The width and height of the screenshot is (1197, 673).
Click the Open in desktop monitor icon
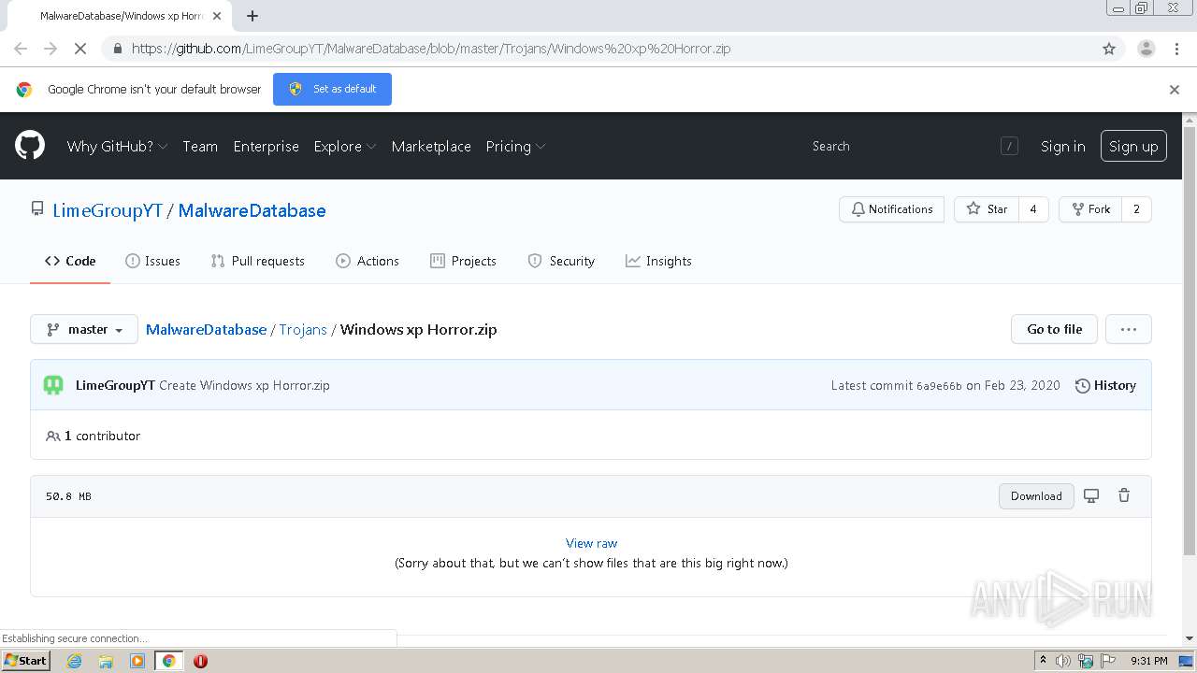pos(1091,495)
